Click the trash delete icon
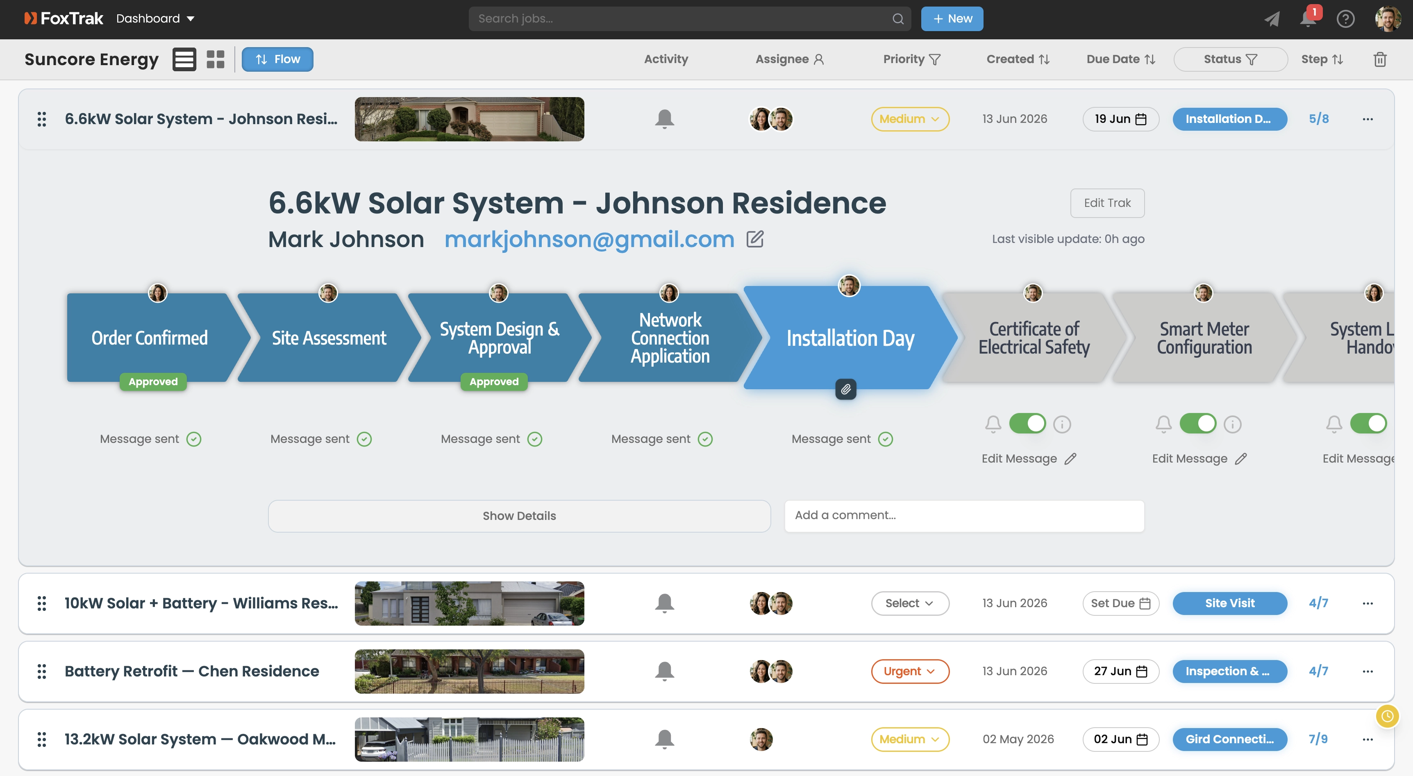This screenshot has height=776, width=1413. 1380,59
